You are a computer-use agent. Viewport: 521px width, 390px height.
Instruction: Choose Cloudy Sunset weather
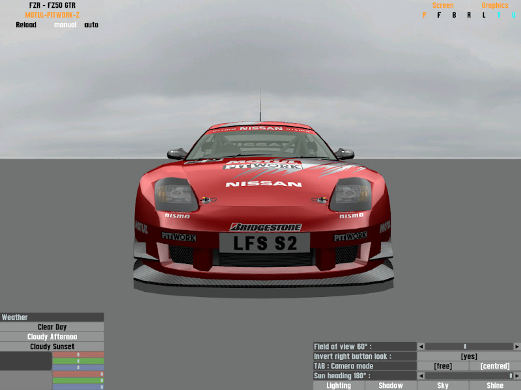point(52,346)
